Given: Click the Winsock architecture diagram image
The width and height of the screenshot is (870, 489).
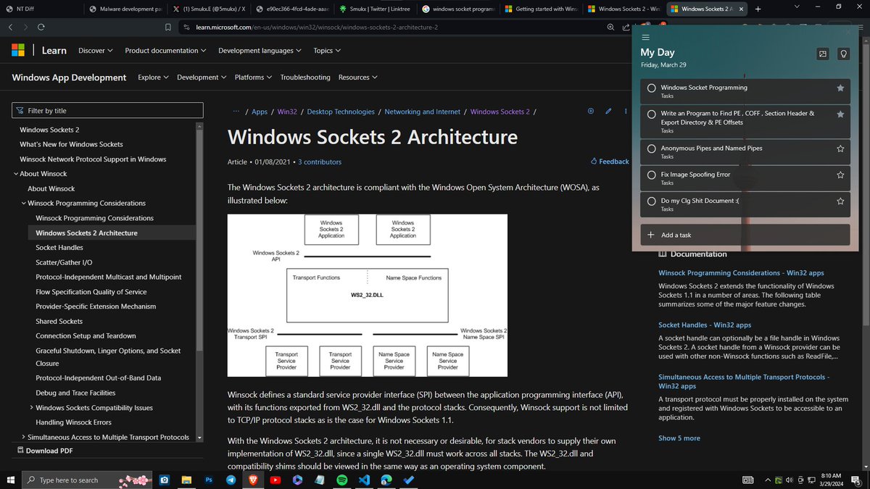Looking at the screenshot, I should 368,295.
